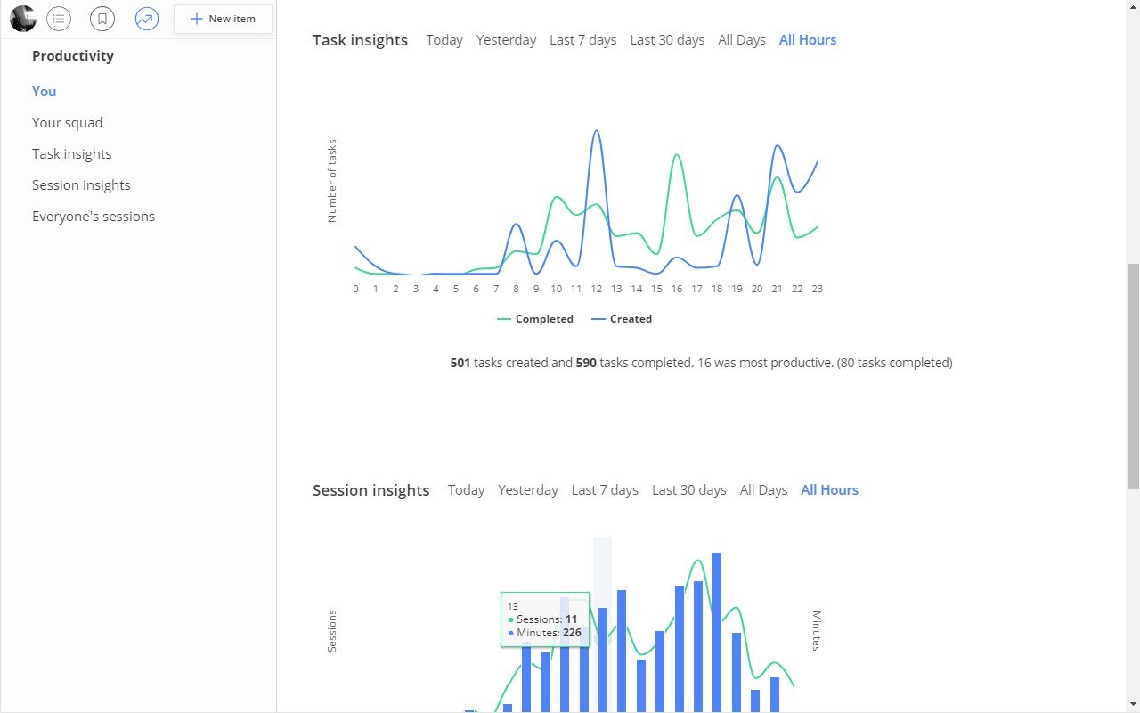Select You in Productivity sidebar

pyautogui.click(x=44, y=91)
